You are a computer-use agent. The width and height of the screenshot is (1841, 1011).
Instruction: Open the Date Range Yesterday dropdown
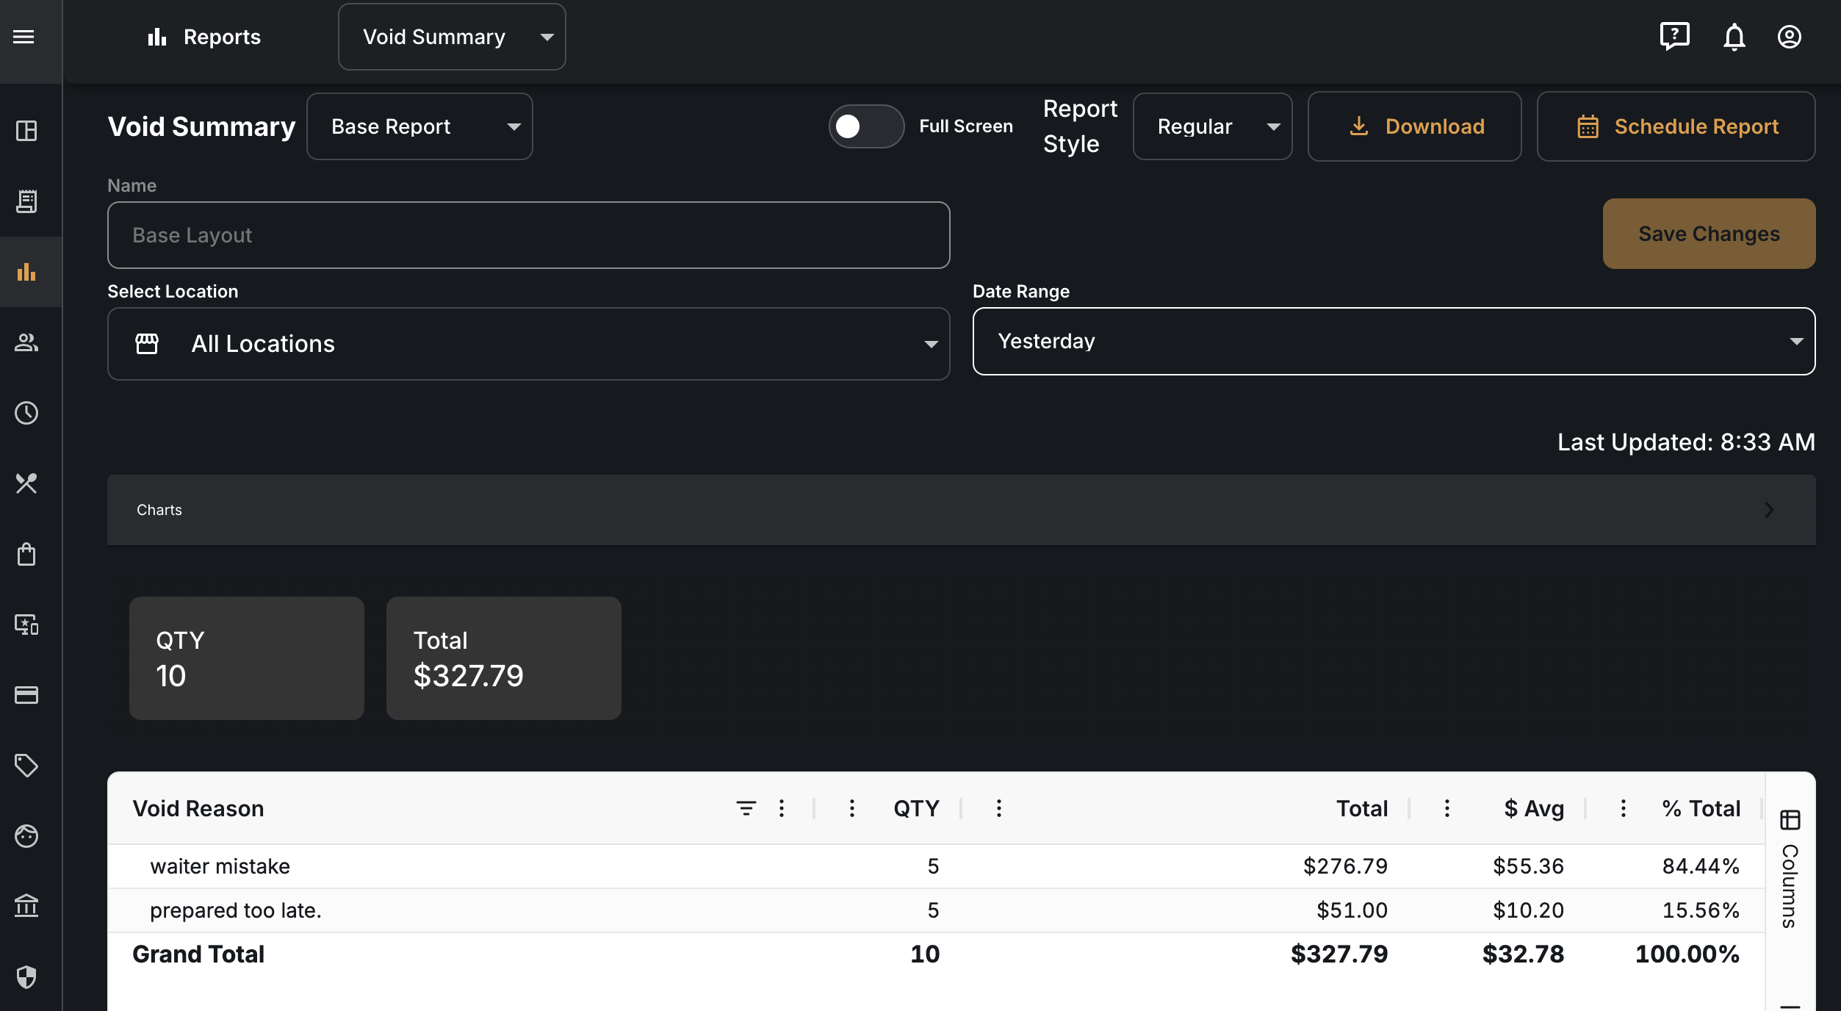point(1394,341)
